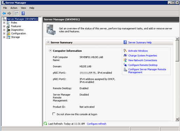Open the View menu
Screen dimensions: 180x131
click(x=23, y=8)
